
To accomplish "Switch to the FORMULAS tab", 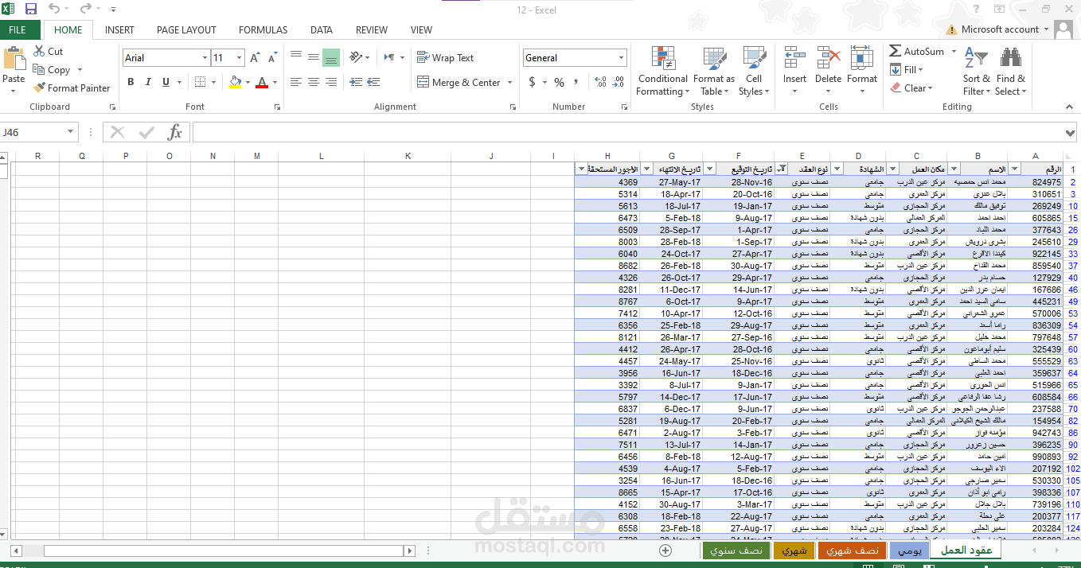I will (263, 30).
